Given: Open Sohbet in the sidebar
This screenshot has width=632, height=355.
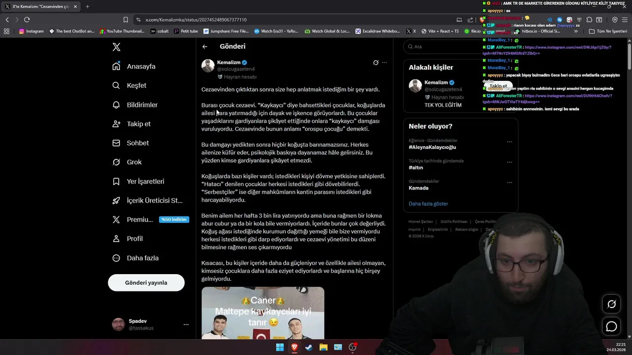Looking at the screenshot, I should [131, 143].
